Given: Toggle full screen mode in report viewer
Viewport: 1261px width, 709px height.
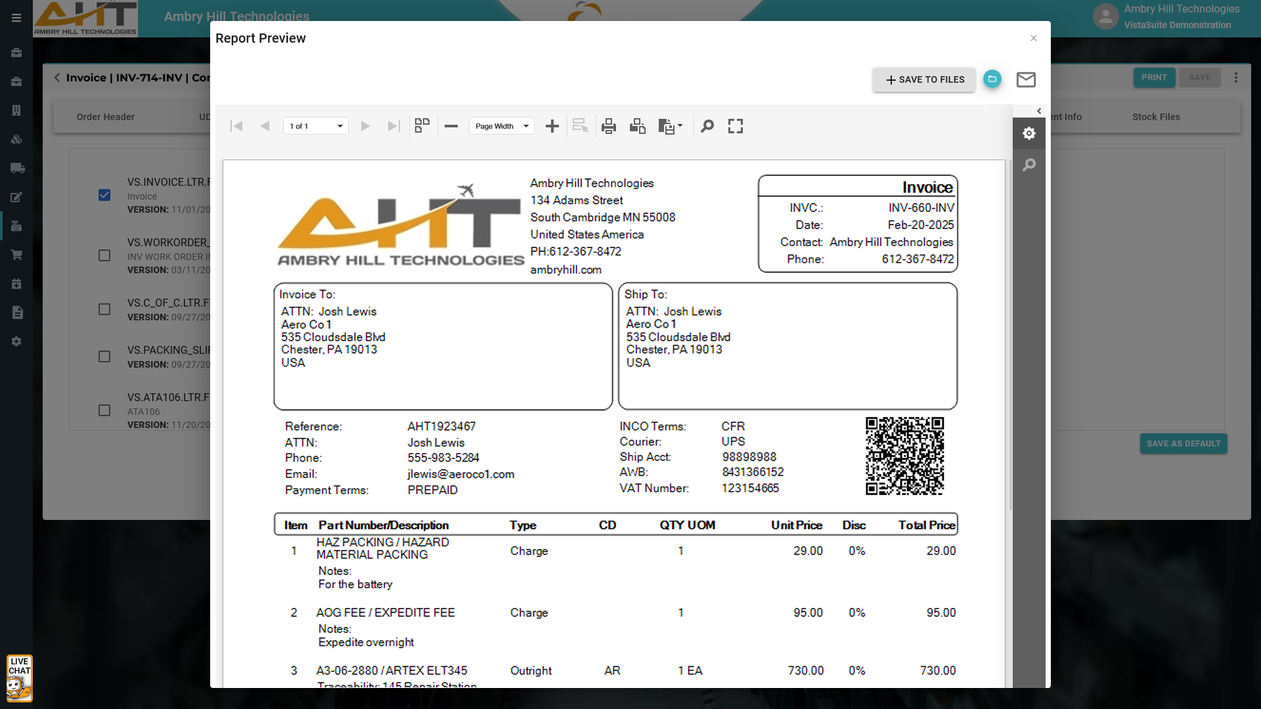Looking at the screenshot, I should [736, 126].
